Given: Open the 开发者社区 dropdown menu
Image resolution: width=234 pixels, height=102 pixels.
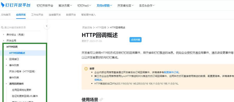Looking at the screenshot, I should click(125, 6).
